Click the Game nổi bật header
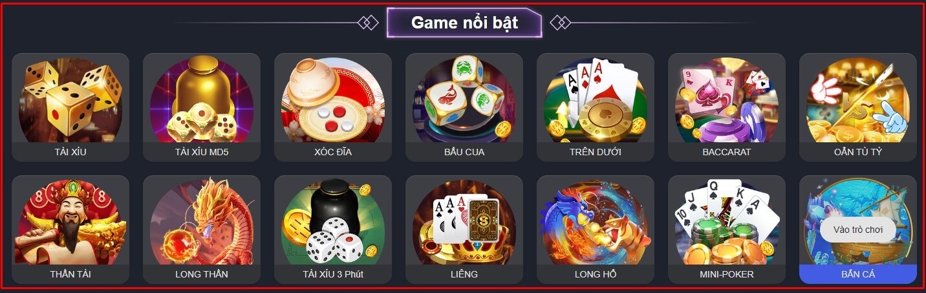This screenshot has height=293, width=926. (x=464, y=23)
